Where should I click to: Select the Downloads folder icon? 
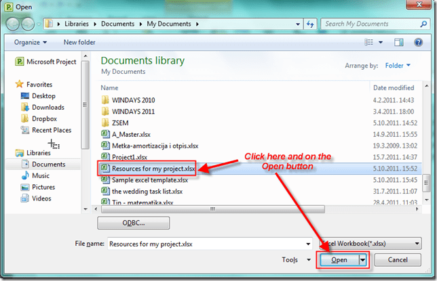[x=24, y=107]
